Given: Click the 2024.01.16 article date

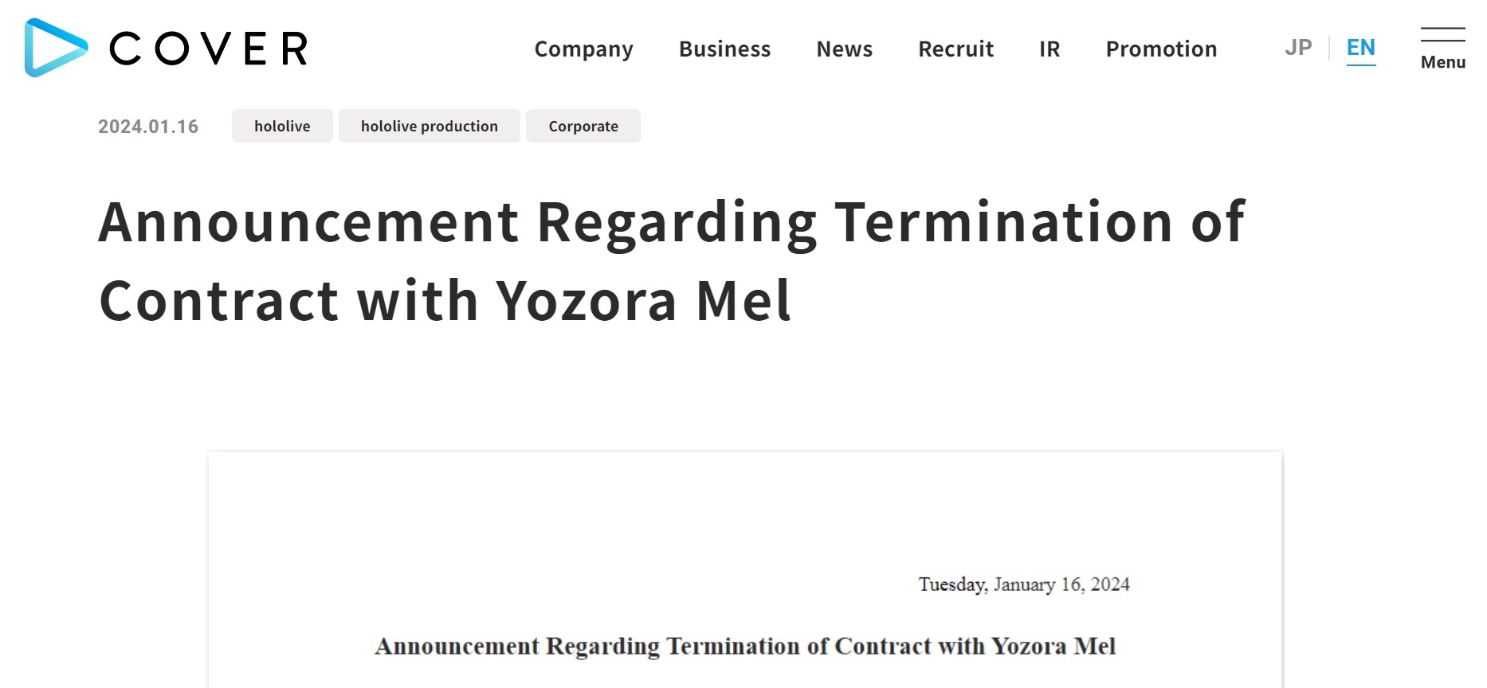Looking at the screenshot, I should 148,127.
